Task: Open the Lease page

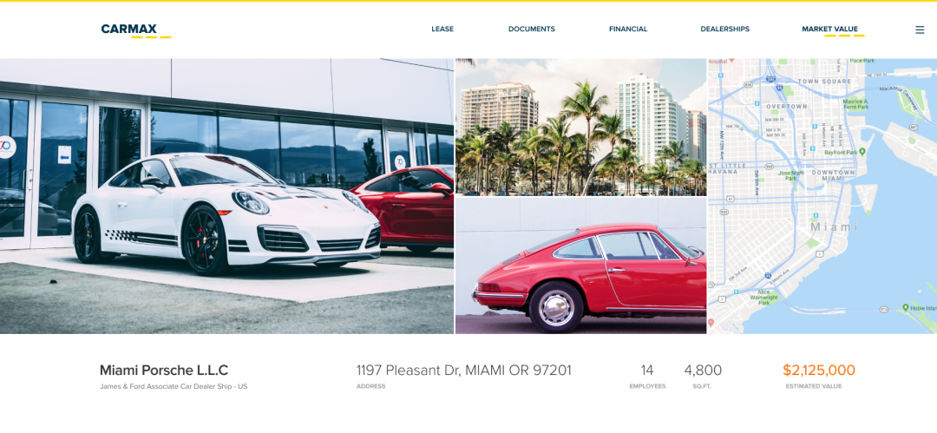Action: point(442,29)
